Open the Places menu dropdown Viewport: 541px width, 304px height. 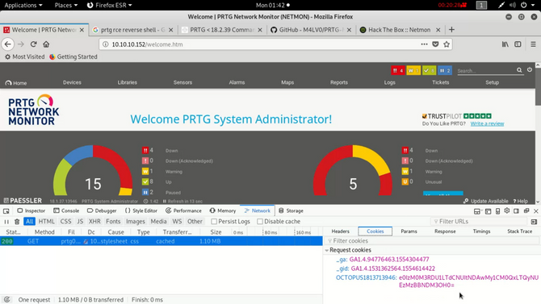66,5
